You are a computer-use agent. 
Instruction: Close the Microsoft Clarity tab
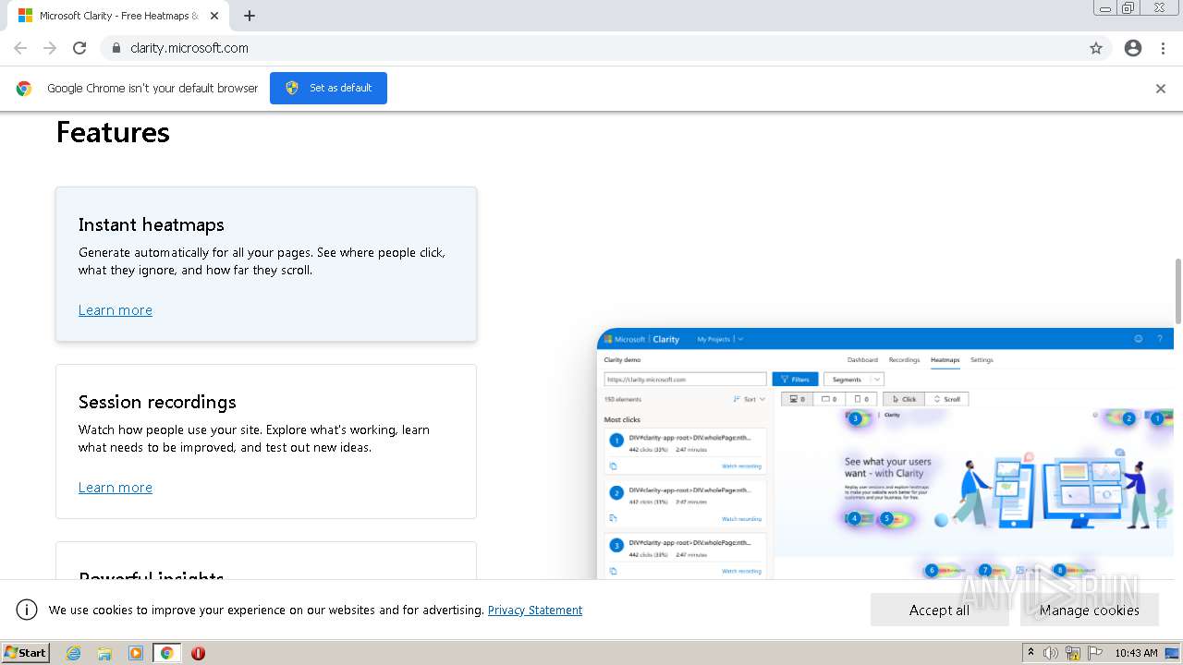[214, 16]
